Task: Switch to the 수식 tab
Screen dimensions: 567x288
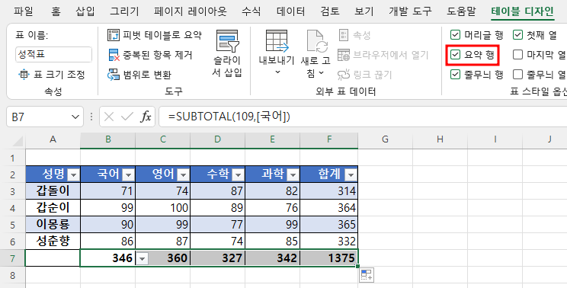Action: click(x=251, y=11)
